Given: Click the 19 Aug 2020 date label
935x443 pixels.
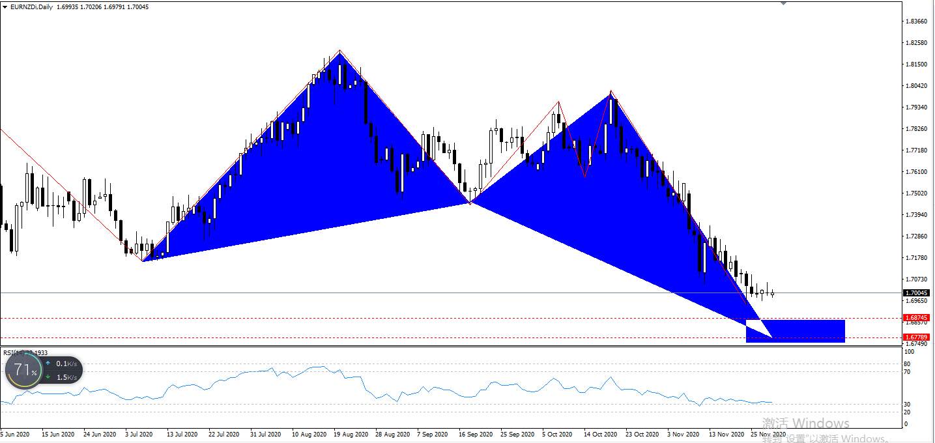Looking at the screenshot, I should click(351, 434).
